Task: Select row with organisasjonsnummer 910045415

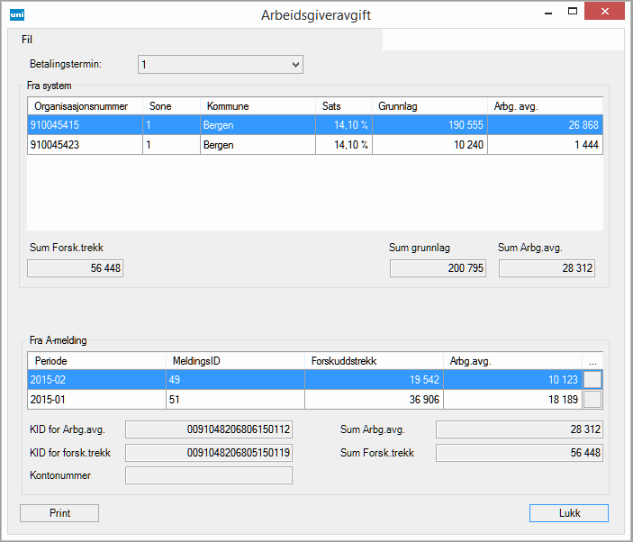Action: (85, 125)
